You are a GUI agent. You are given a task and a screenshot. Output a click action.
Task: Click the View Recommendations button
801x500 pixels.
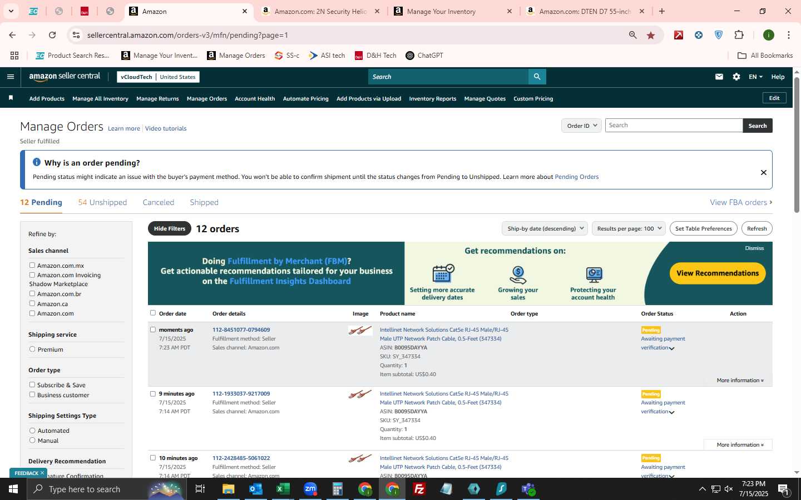pyautogui.click(x=718, y=273)
